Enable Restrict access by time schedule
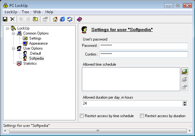The image size is (195, 136). click(x=82, y=116)
